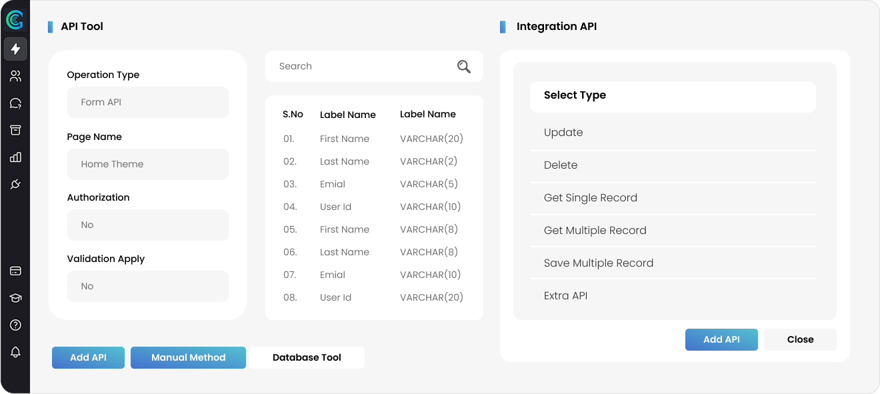Screen dimensions: 880x394
Task: Open the Operation Type selector showing Form API
Action: [x=147, y=102]
